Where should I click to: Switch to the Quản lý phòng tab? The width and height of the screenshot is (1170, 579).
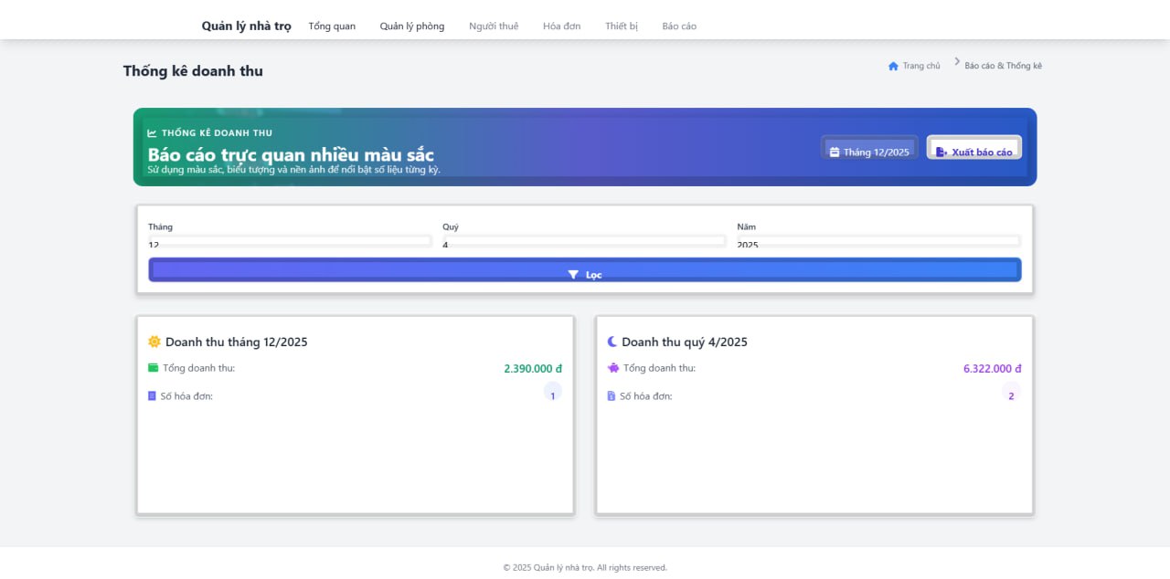(x=412, y=26)
